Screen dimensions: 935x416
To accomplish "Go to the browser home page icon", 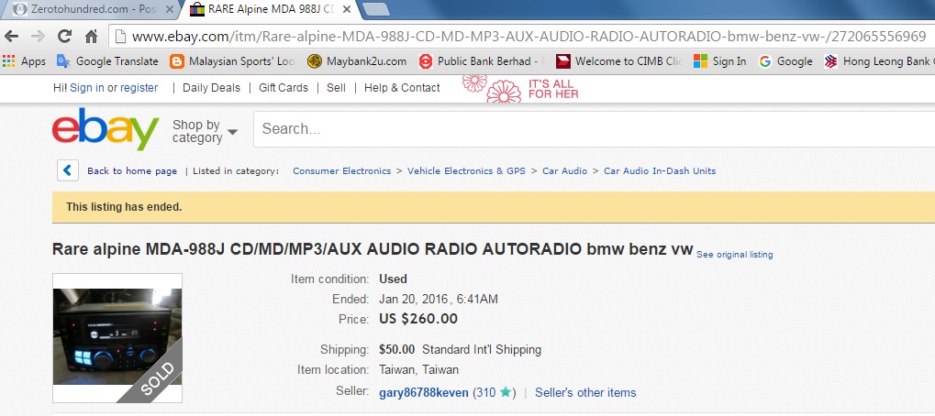I will coord(91,38).
